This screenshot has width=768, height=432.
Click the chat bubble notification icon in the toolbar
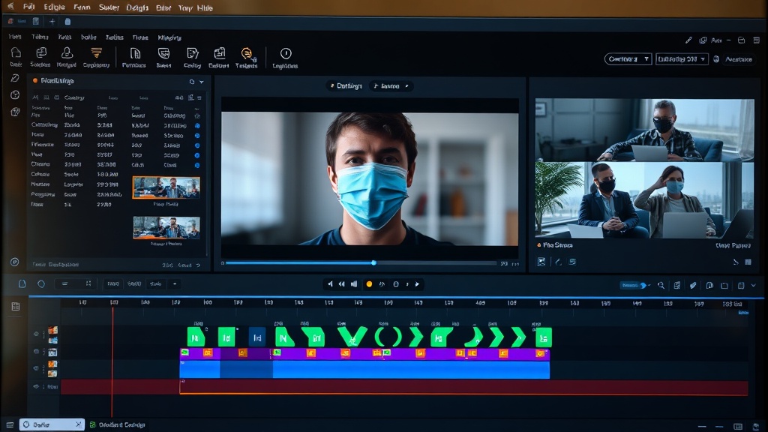(x=245, y=51)
